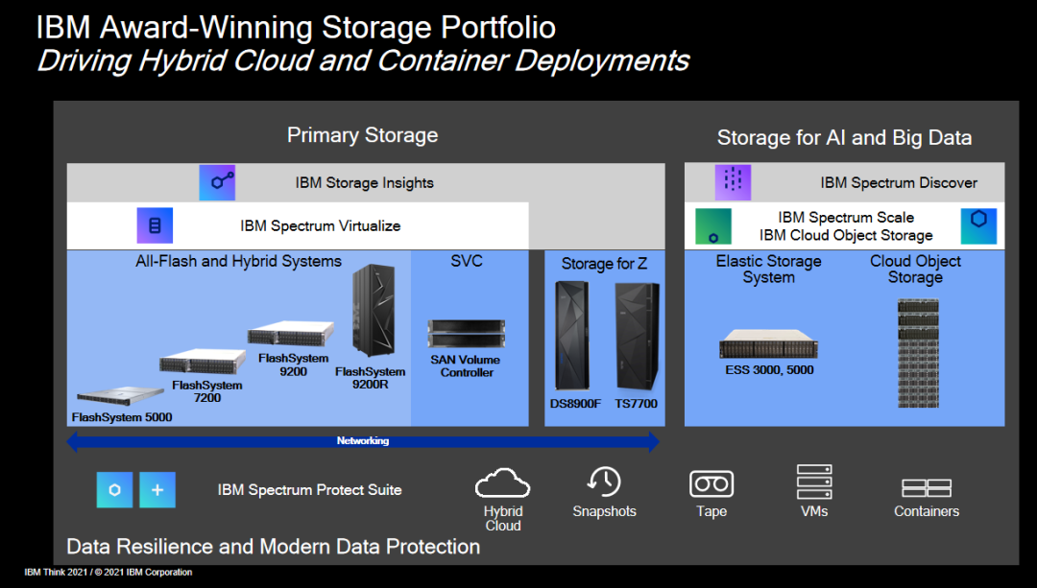Click the FlashSystem 7200 caption

[x=207, y=391]
